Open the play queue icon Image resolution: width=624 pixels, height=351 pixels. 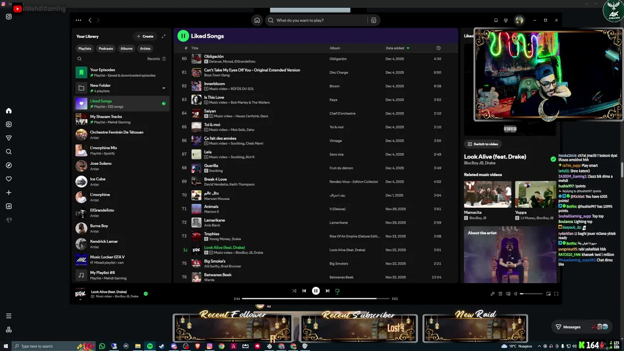(x=500, y=293)
